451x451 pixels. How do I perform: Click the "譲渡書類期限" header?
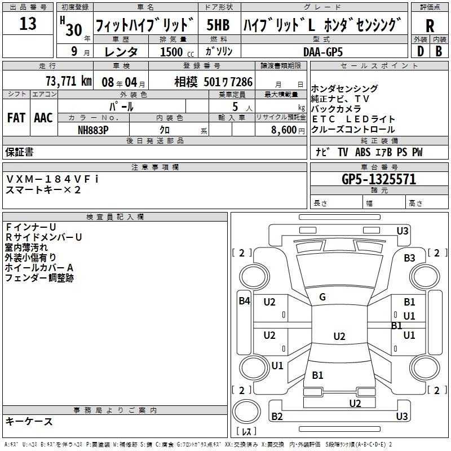pyautogui.click(x=281, y=66)
